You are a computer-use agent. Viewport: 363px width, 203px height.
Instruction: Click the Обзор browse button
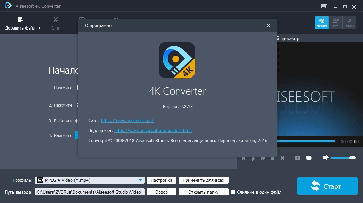162,192
